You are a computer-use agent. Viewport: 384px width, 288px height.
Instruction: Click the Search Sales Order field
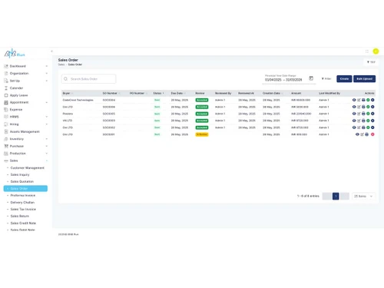coord(88,79)
